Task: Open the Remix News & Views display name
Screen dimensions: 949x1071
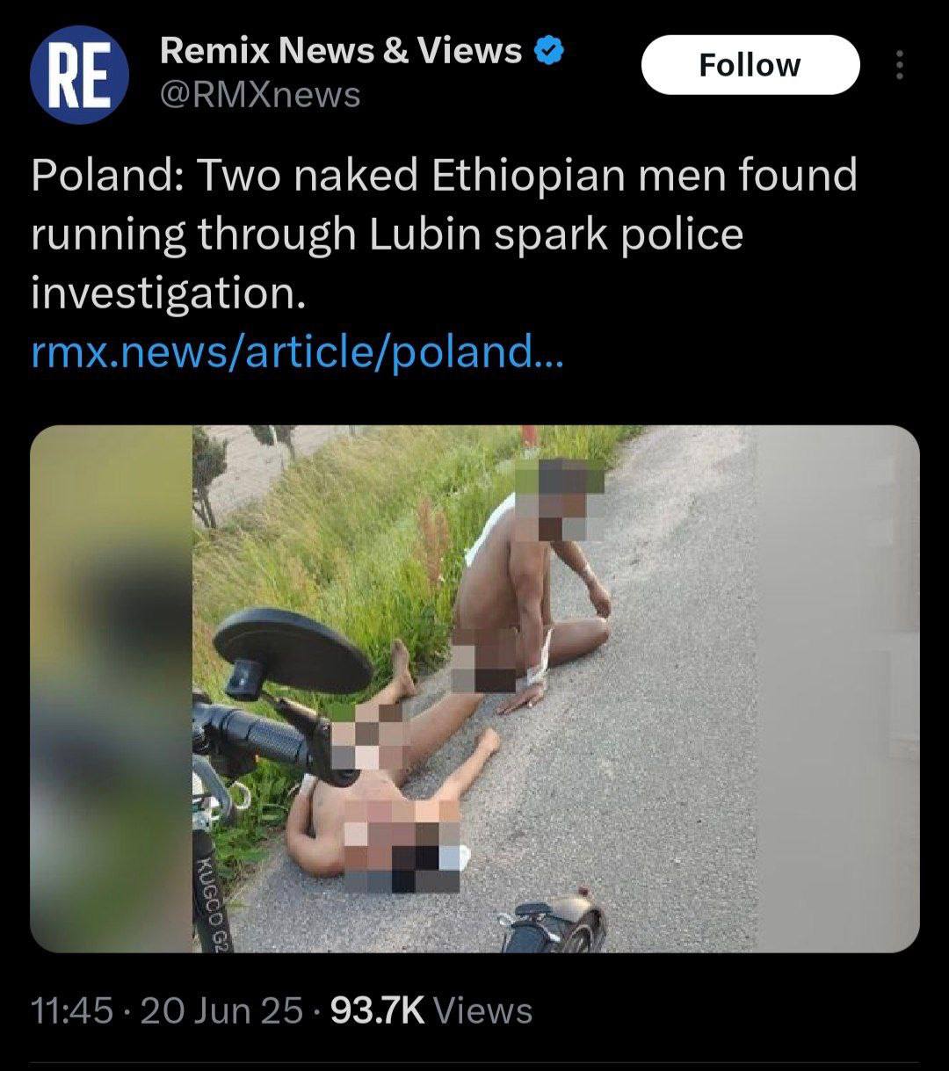Action: [341, 52]
